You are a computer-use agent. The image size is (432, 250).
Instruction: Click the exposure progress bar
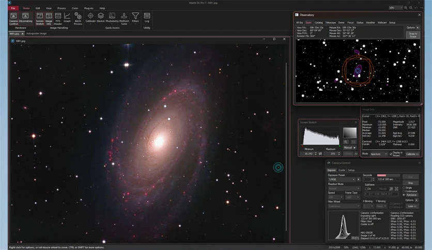click(388, 175)
